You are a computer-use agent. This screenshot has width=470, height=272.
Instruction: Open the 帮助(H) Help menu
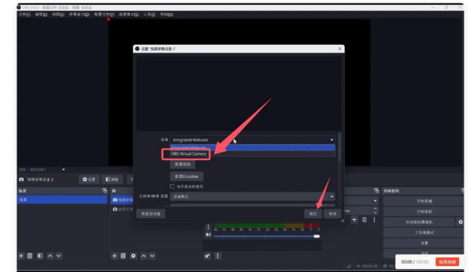pos(166,14)
